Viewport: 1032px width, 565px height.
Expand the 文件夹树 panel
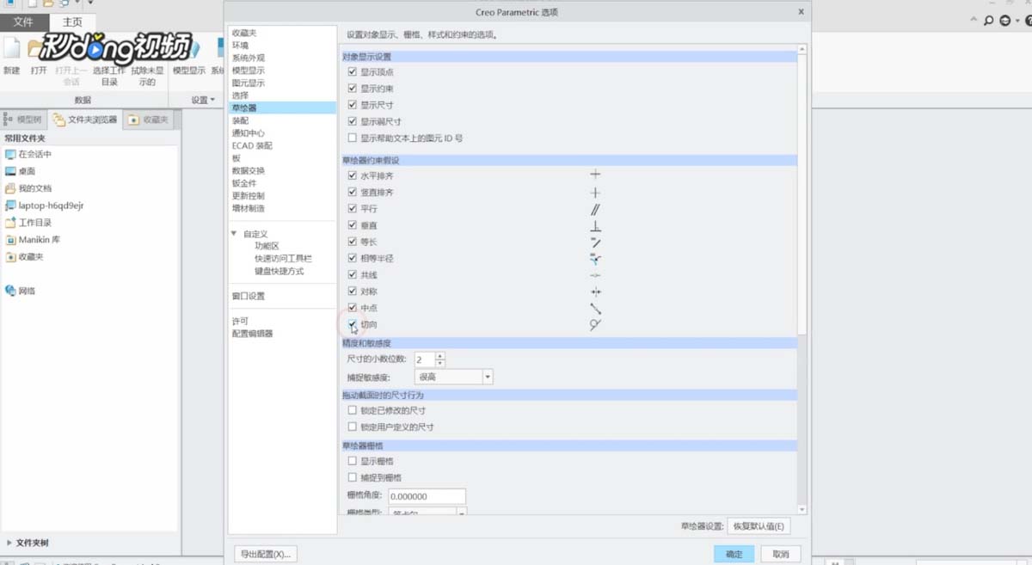click(x=9, y=543)
